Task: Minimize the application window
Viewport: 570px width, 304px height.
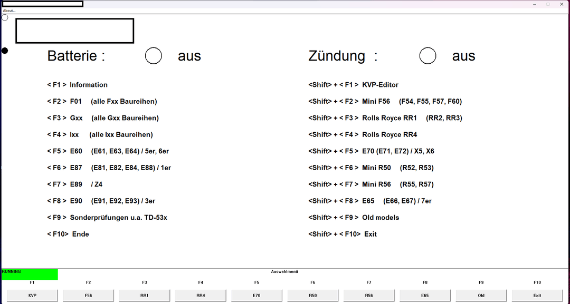Action: tap(535, 4)
